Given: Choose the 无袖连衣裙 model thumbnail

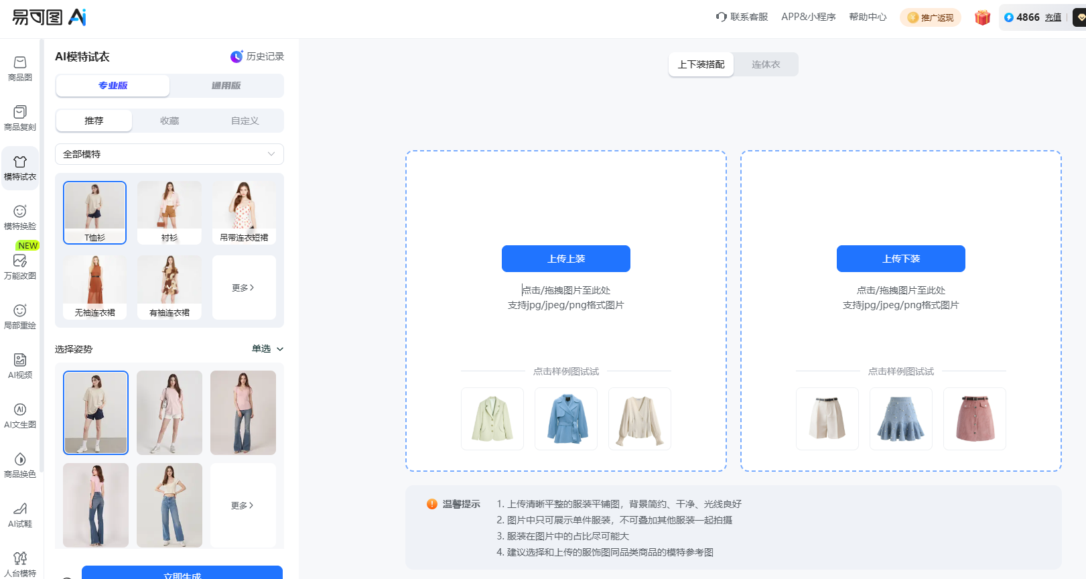Looking at the screenshot, I should click(x=94, y=287).
